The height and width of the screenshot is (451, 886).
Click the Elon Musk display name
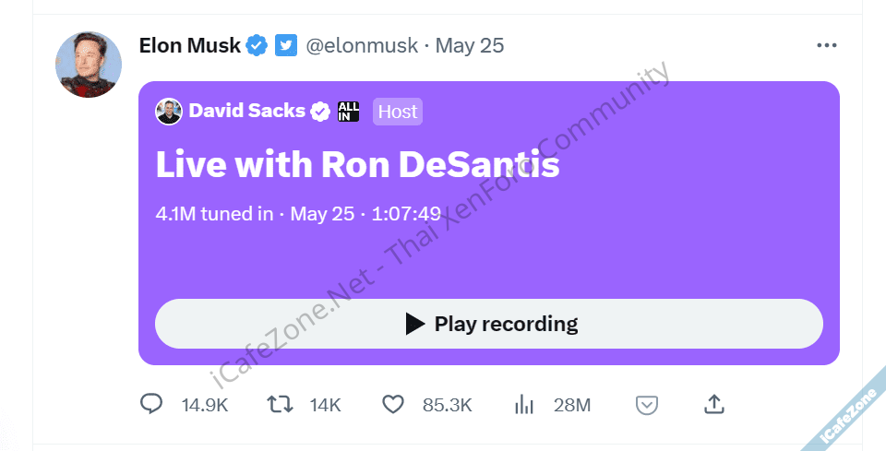coord(189,45)
